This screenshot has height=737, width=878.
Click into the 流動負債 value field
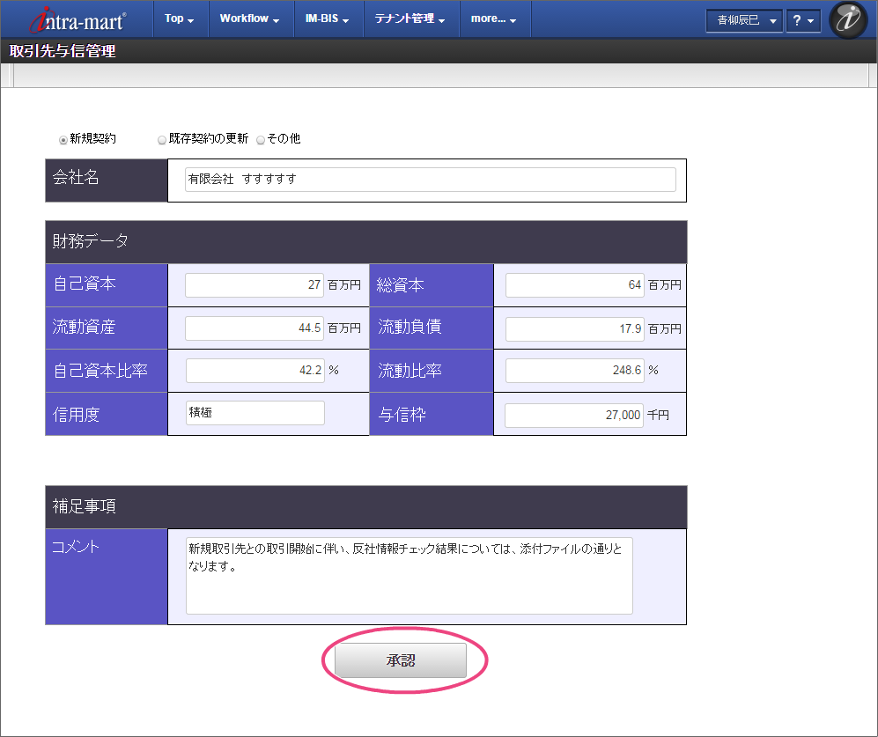click(574, 328)
